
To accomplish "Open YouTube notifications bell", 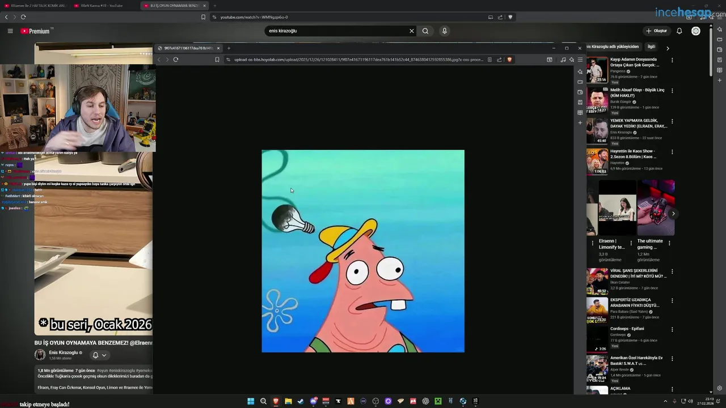I will click(x=679, y=31).
